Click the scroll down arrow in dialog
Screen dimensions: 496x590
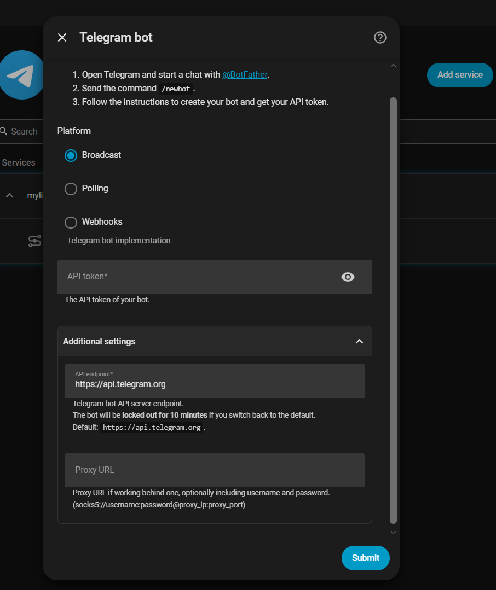tap(393, 533)
